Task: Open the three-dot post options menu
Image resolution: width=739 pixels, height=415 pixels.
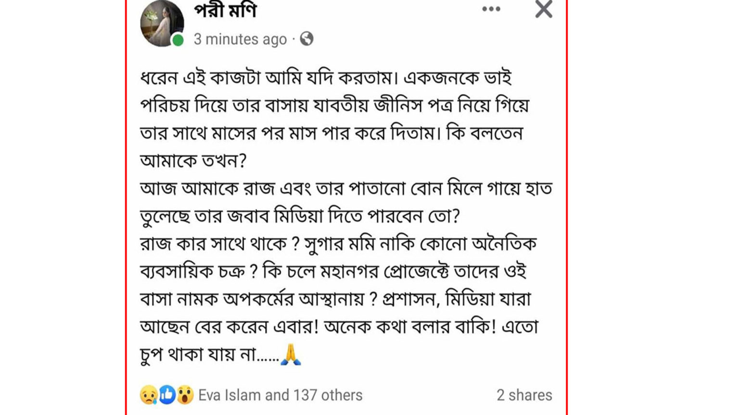Action: 491,9
